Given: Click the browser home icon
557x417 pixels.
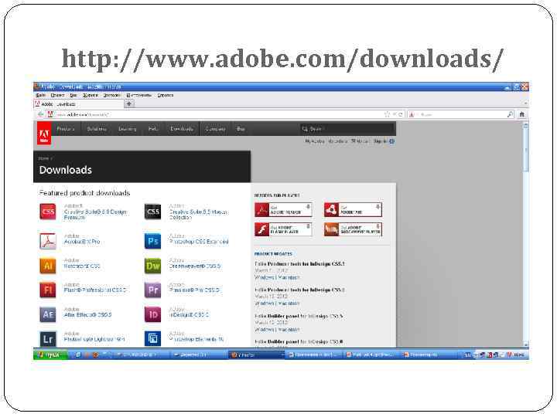Looking at the screenshot, I should 521,114.
